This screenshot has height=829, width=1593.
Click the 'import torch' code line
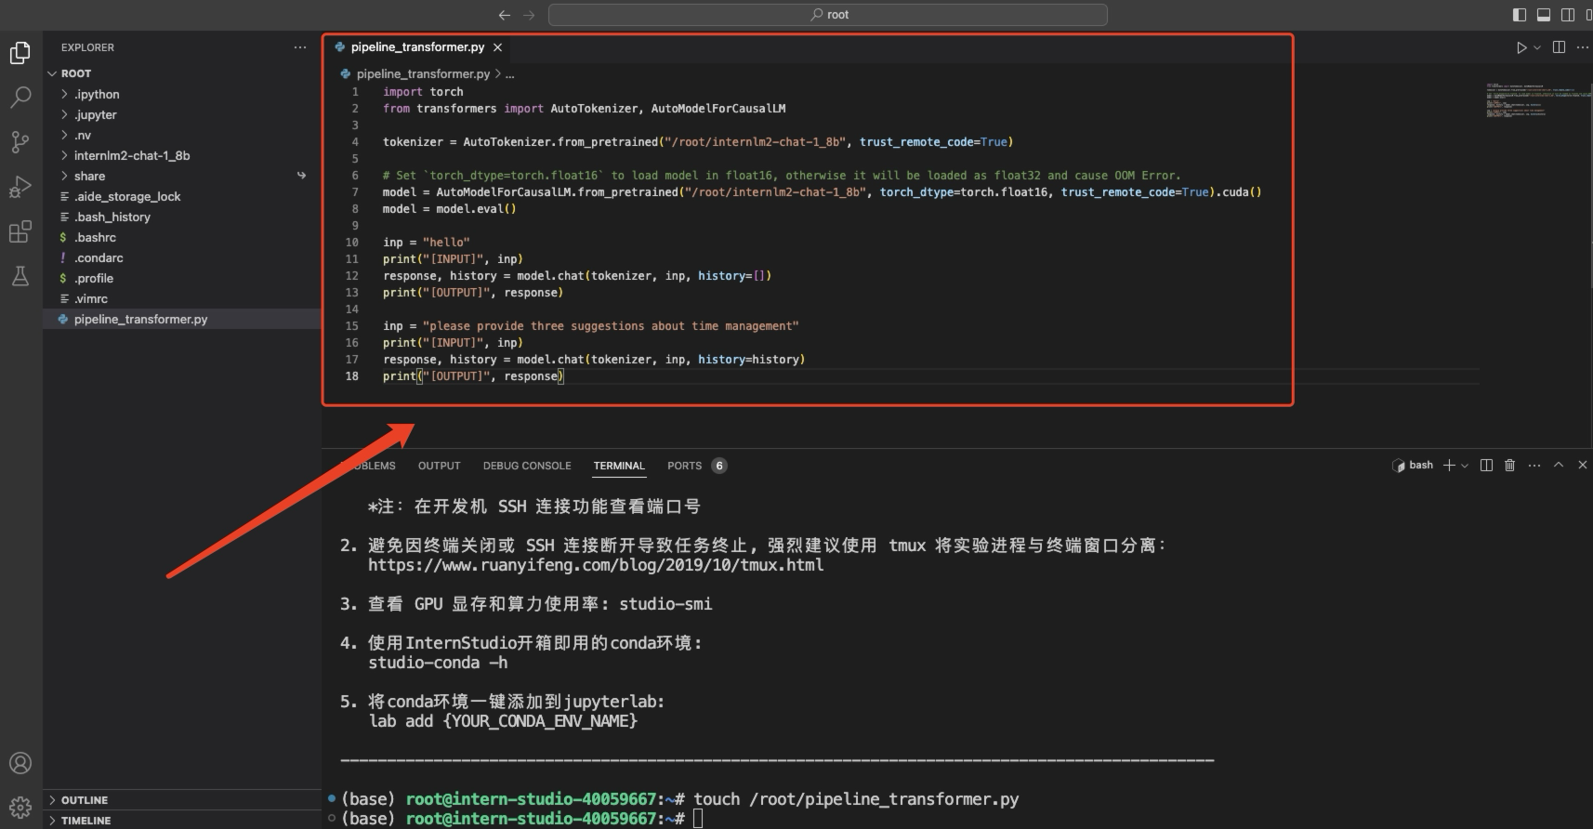point(423,92)
